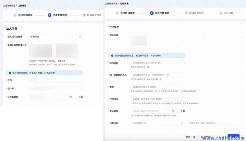Screen dimensions: 246x141
Task: Tick the 长期 checkbox for 营业期限
Action: tap(178, 111)
